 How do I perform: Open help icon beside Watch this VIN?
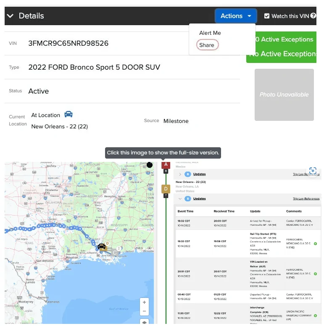point(313,16)
